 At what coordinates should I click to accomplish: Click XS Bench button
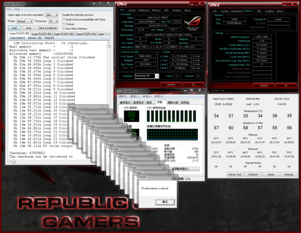coord(253,175)
